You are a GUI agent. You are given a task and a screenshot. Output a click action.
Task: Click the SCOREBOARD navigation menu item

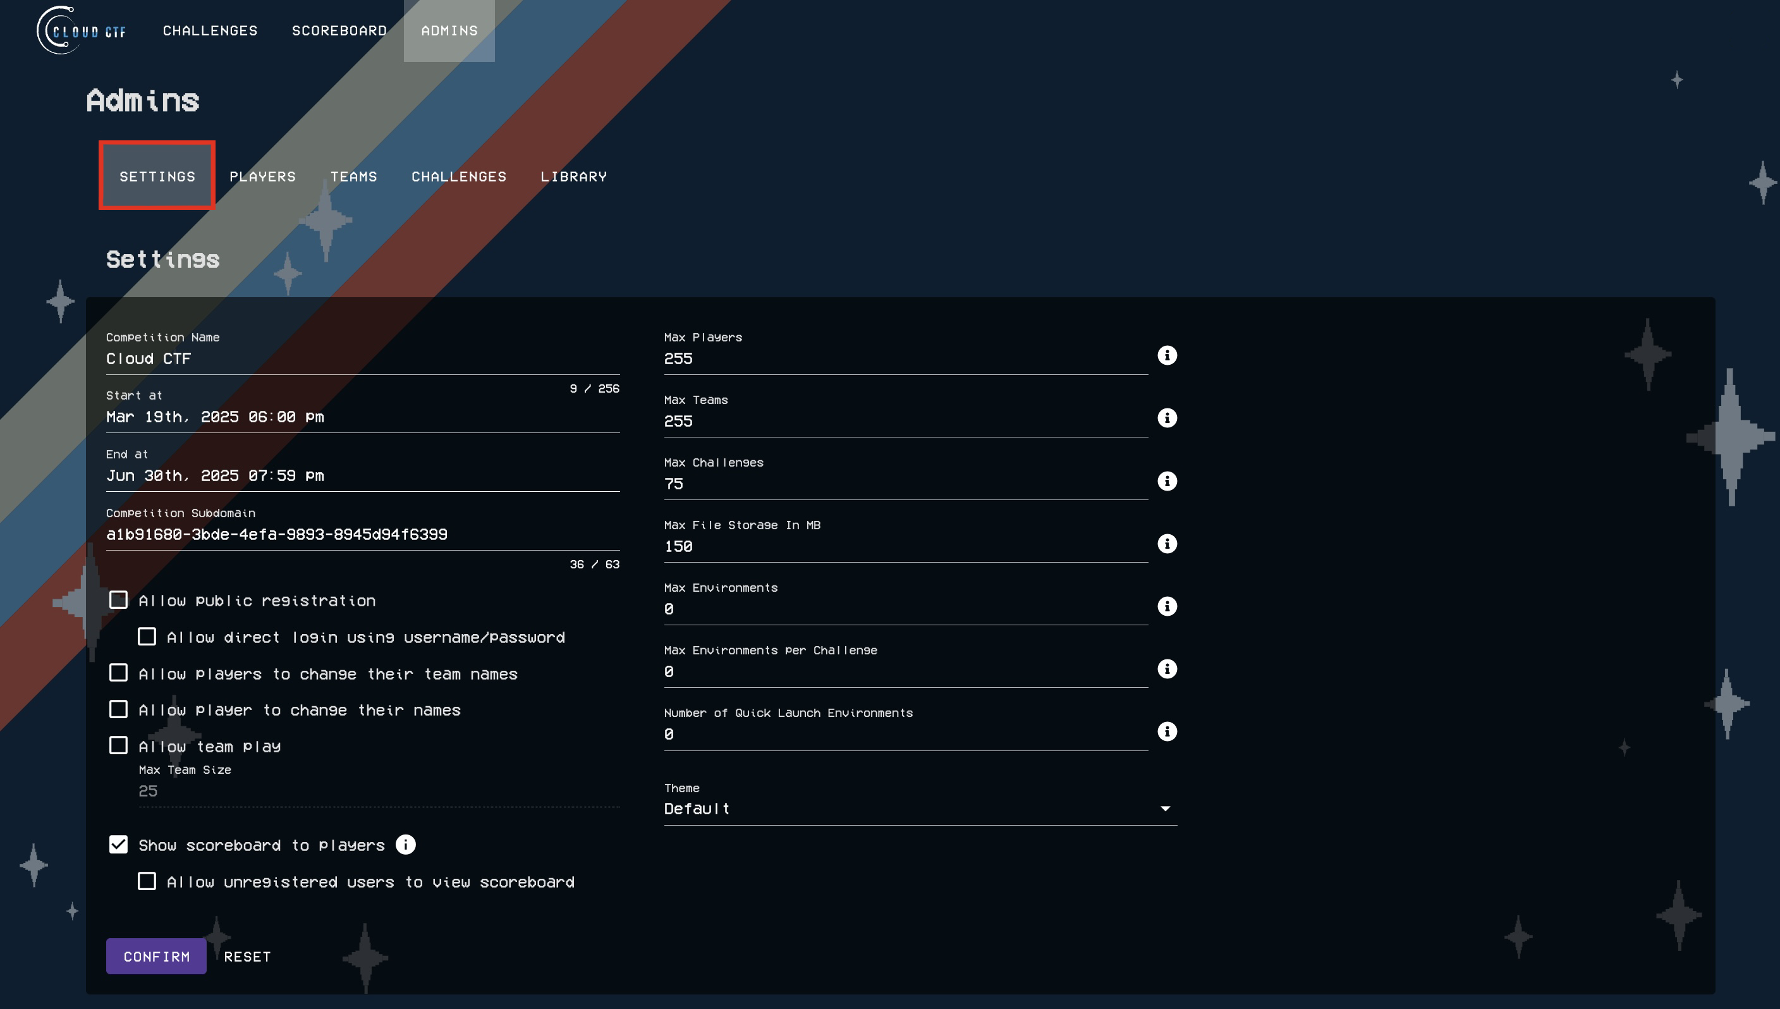click(x=339, y=32)
